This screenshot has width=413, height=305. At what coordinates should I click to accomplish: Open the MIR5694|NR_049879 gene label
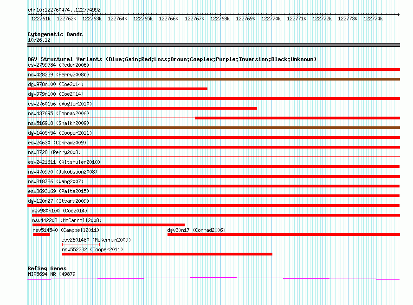[52, 274]
